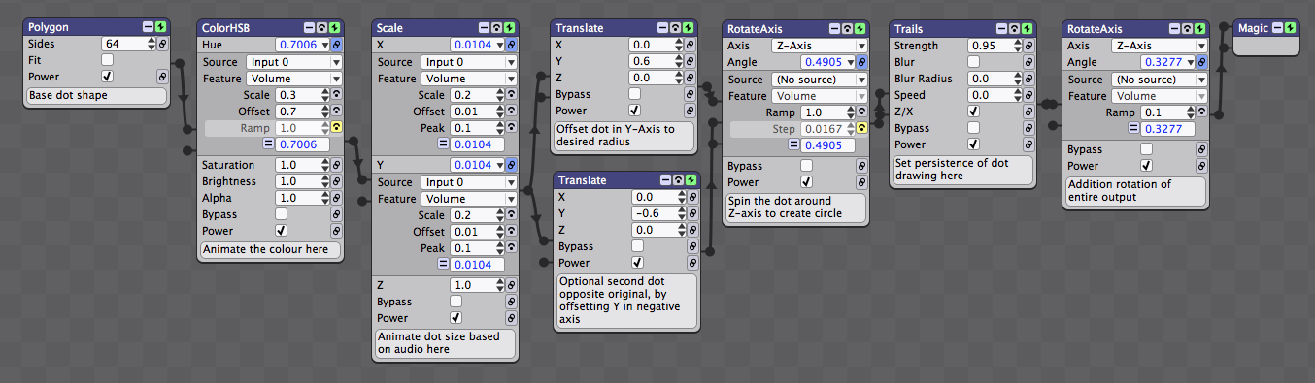Click the "Base dot shape" comment
Screen dimensions: 1315x383
click(x=96, y=96)
